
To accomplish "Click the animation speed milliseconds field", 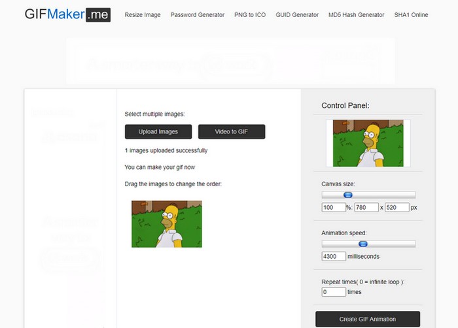I will tap(334, 257).
